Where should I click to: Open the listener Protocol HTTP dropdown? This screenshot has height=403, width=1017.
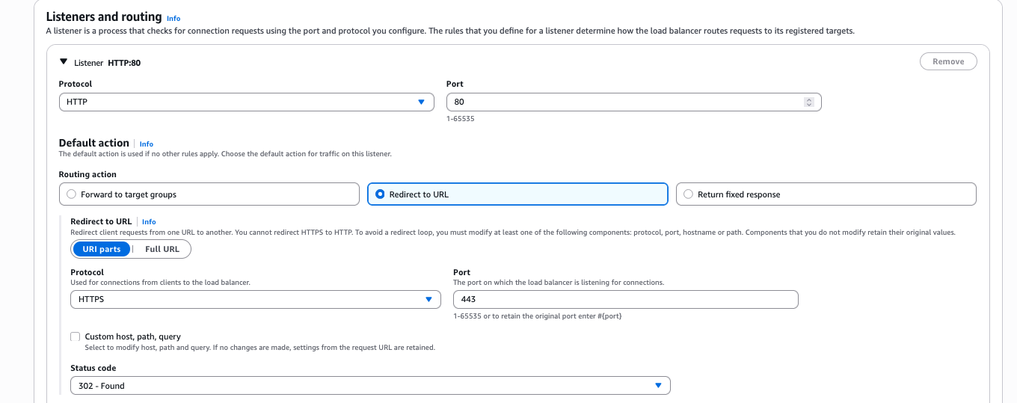point(246,102)
